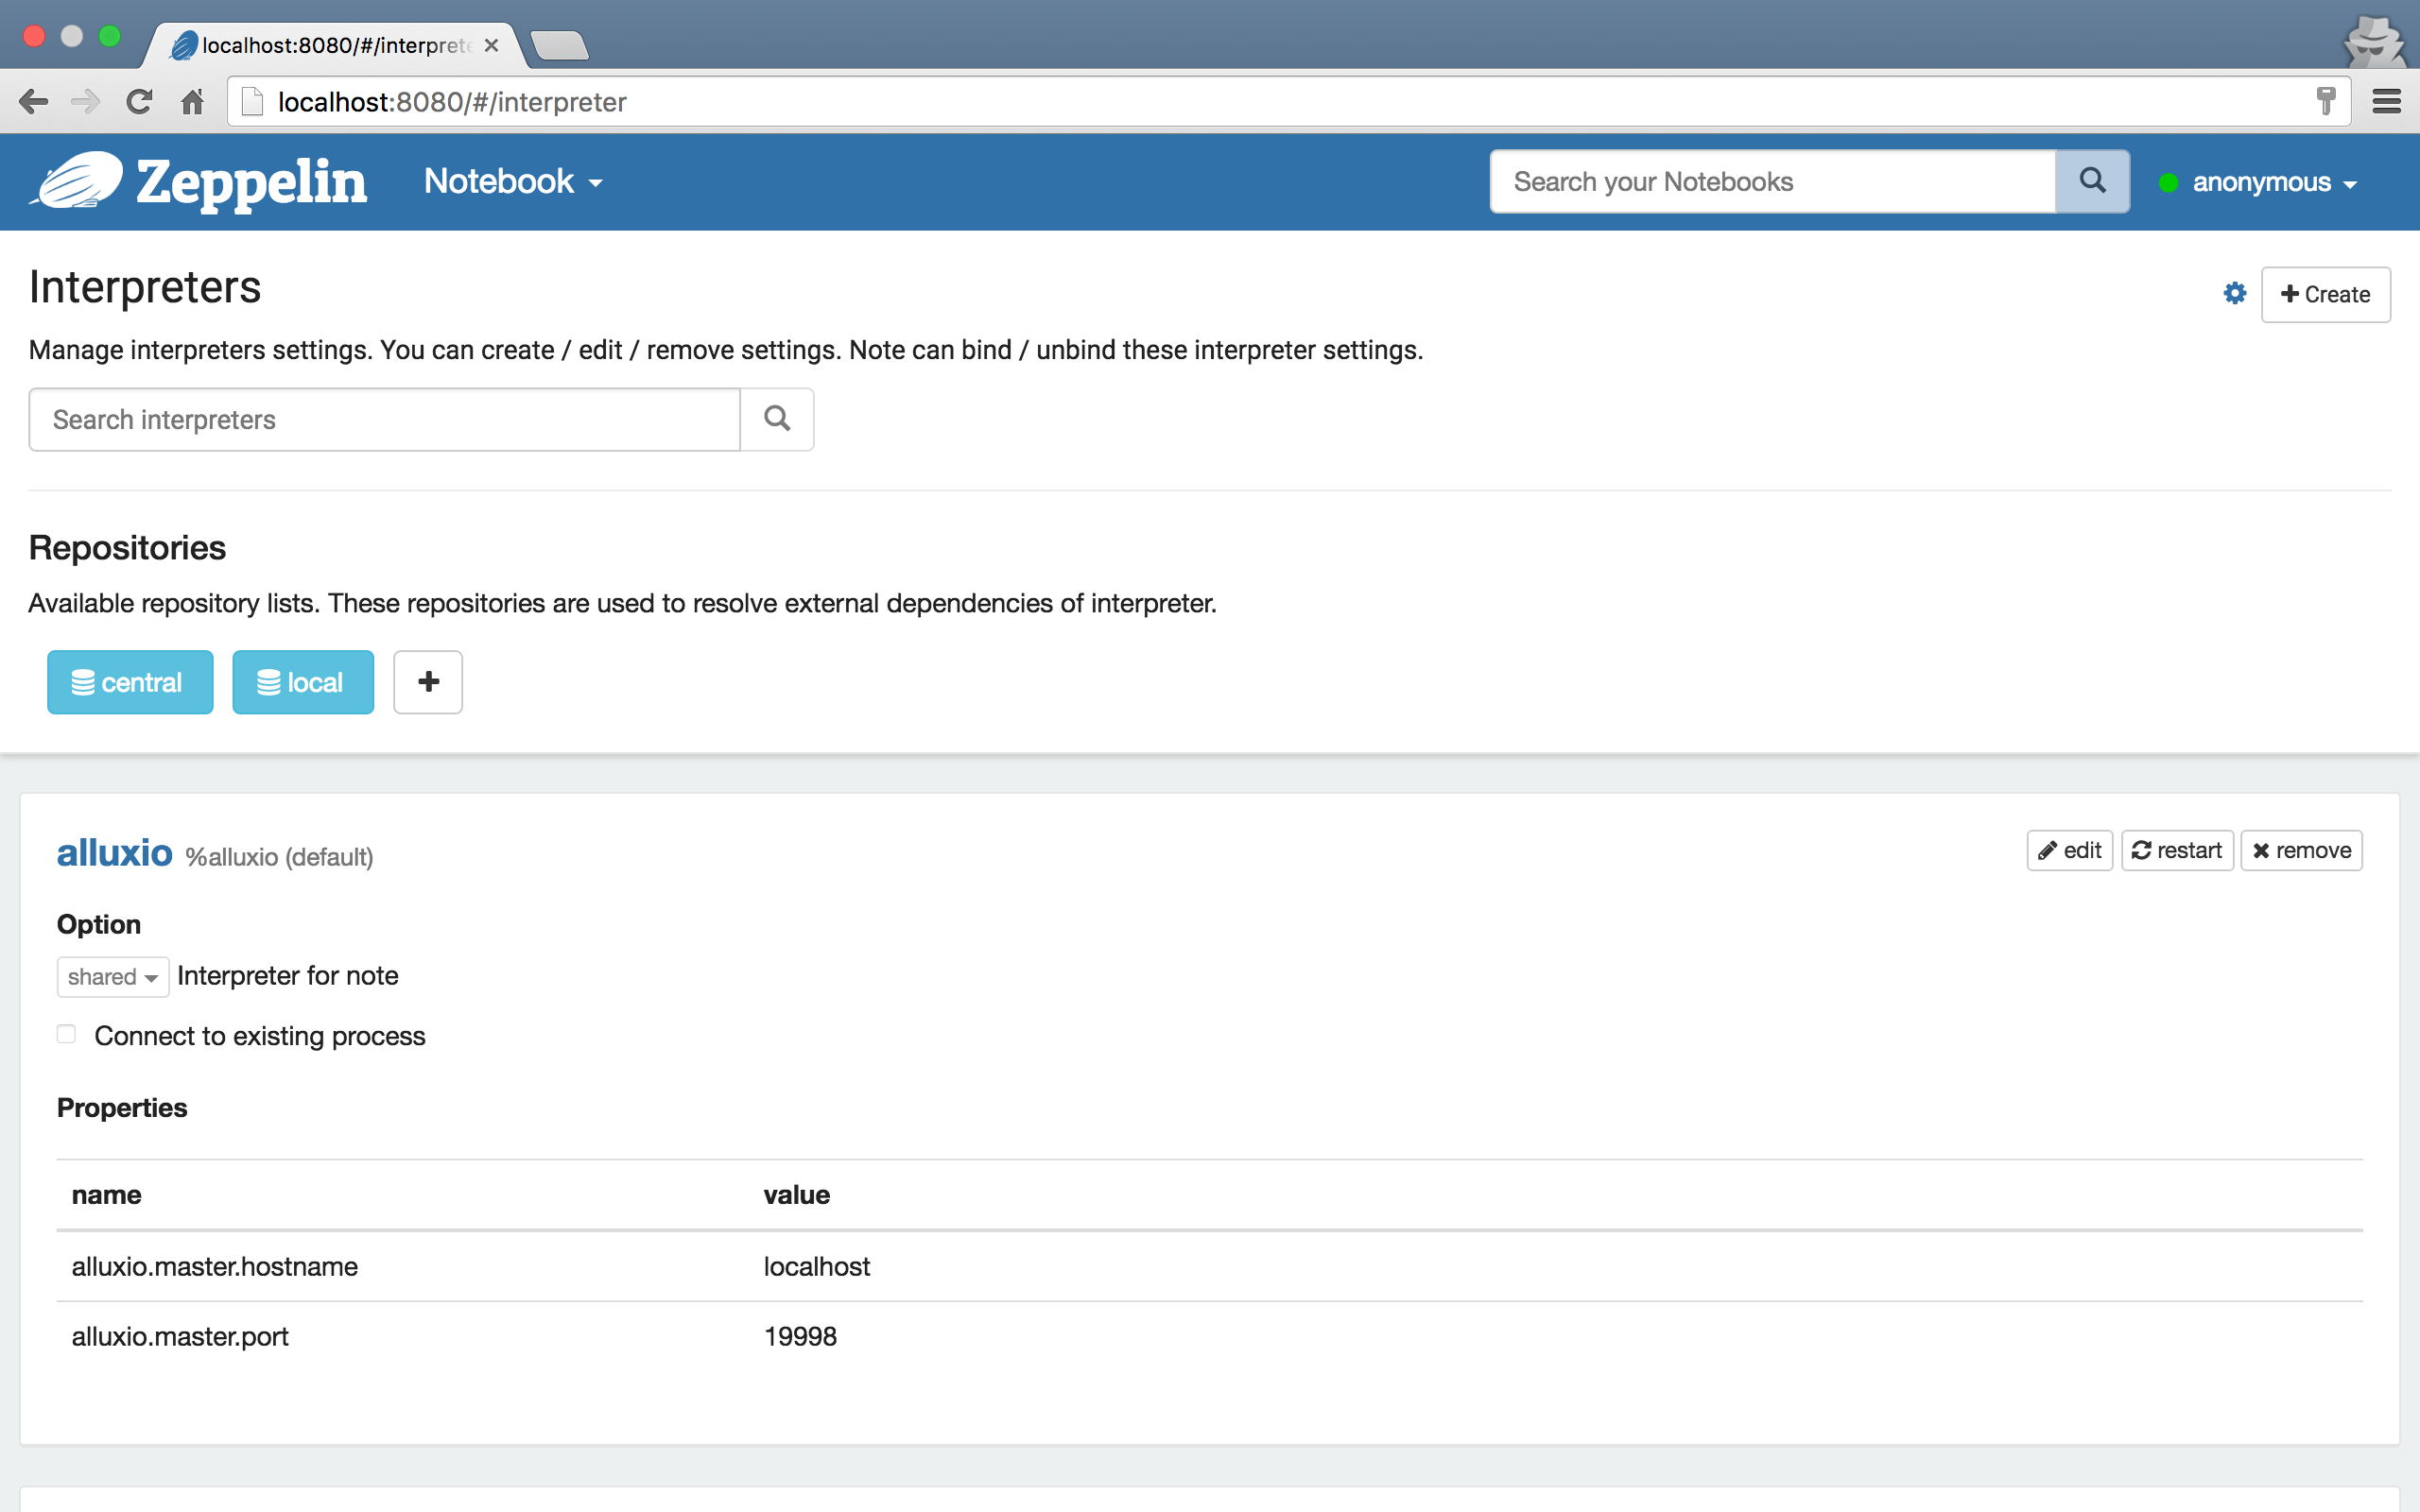
Task: Remove the alluxio interpreter
Action: pyautogui.click(x=2301, y=850)
